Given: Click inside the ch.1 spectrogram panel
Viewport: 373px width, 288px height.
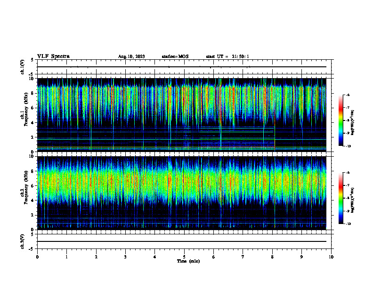Looking at the screenshot, I should [182, 115].
